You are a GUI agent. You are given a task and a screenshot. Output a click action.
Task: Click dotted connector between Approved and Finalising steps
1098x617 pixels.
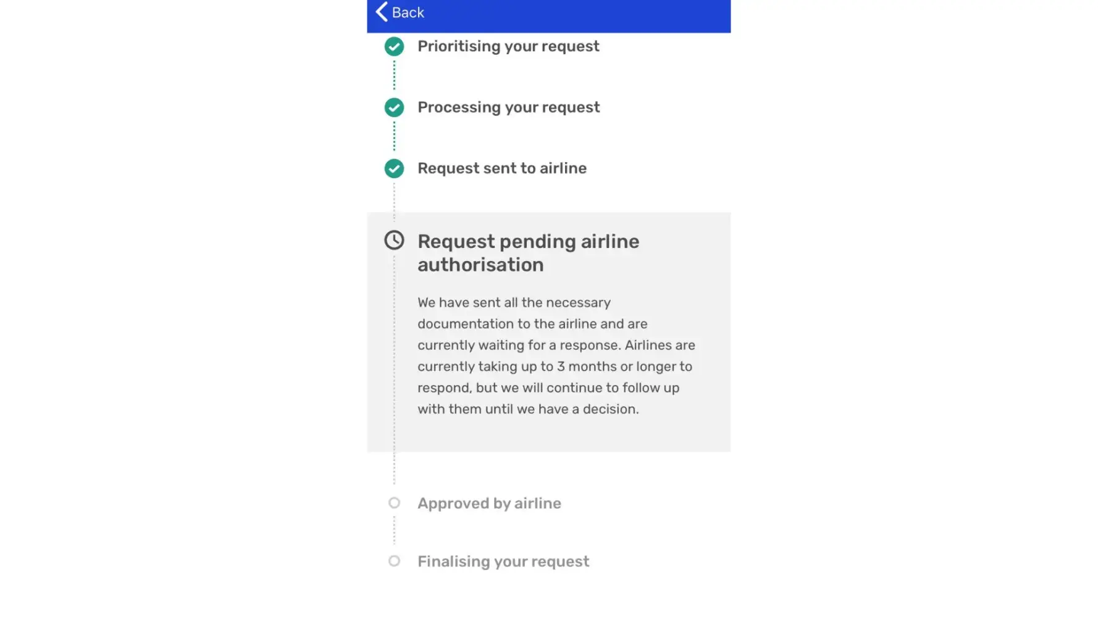[394, 531]
